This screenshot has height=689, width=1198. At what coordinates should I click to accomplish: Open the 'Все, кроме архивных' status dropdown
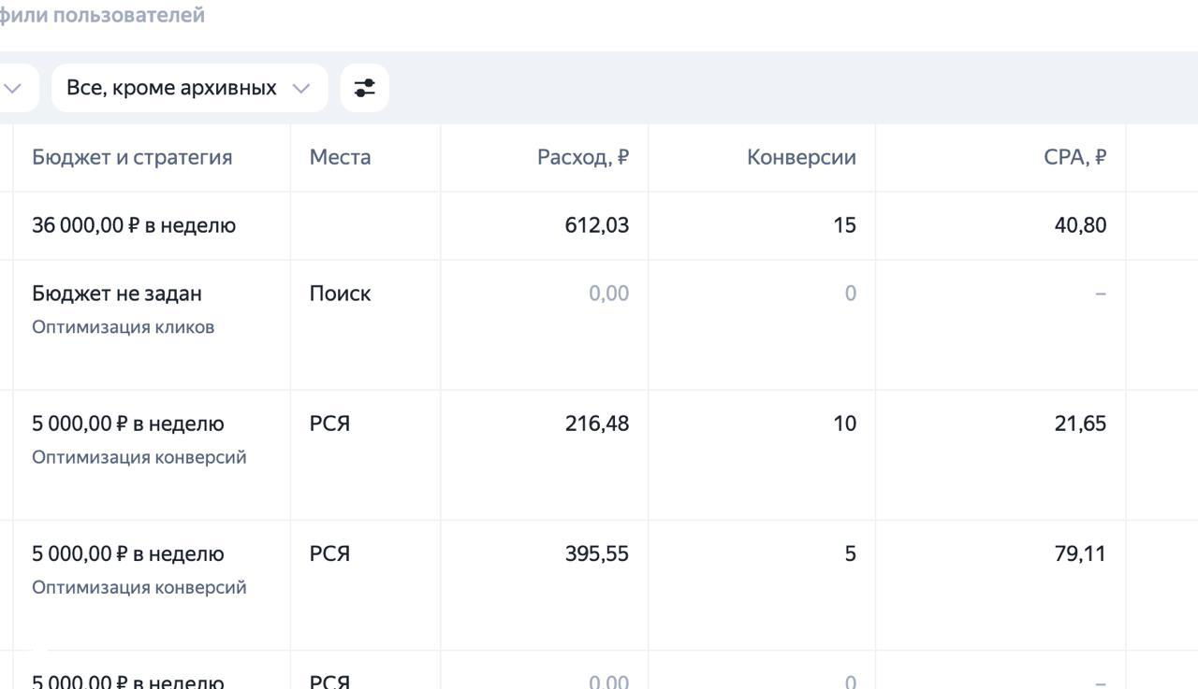click(190, 86)
